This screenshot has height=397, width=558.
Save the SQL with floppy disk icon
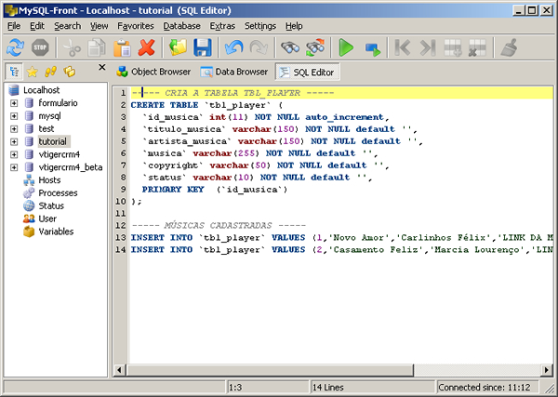[x=203, y=47]
